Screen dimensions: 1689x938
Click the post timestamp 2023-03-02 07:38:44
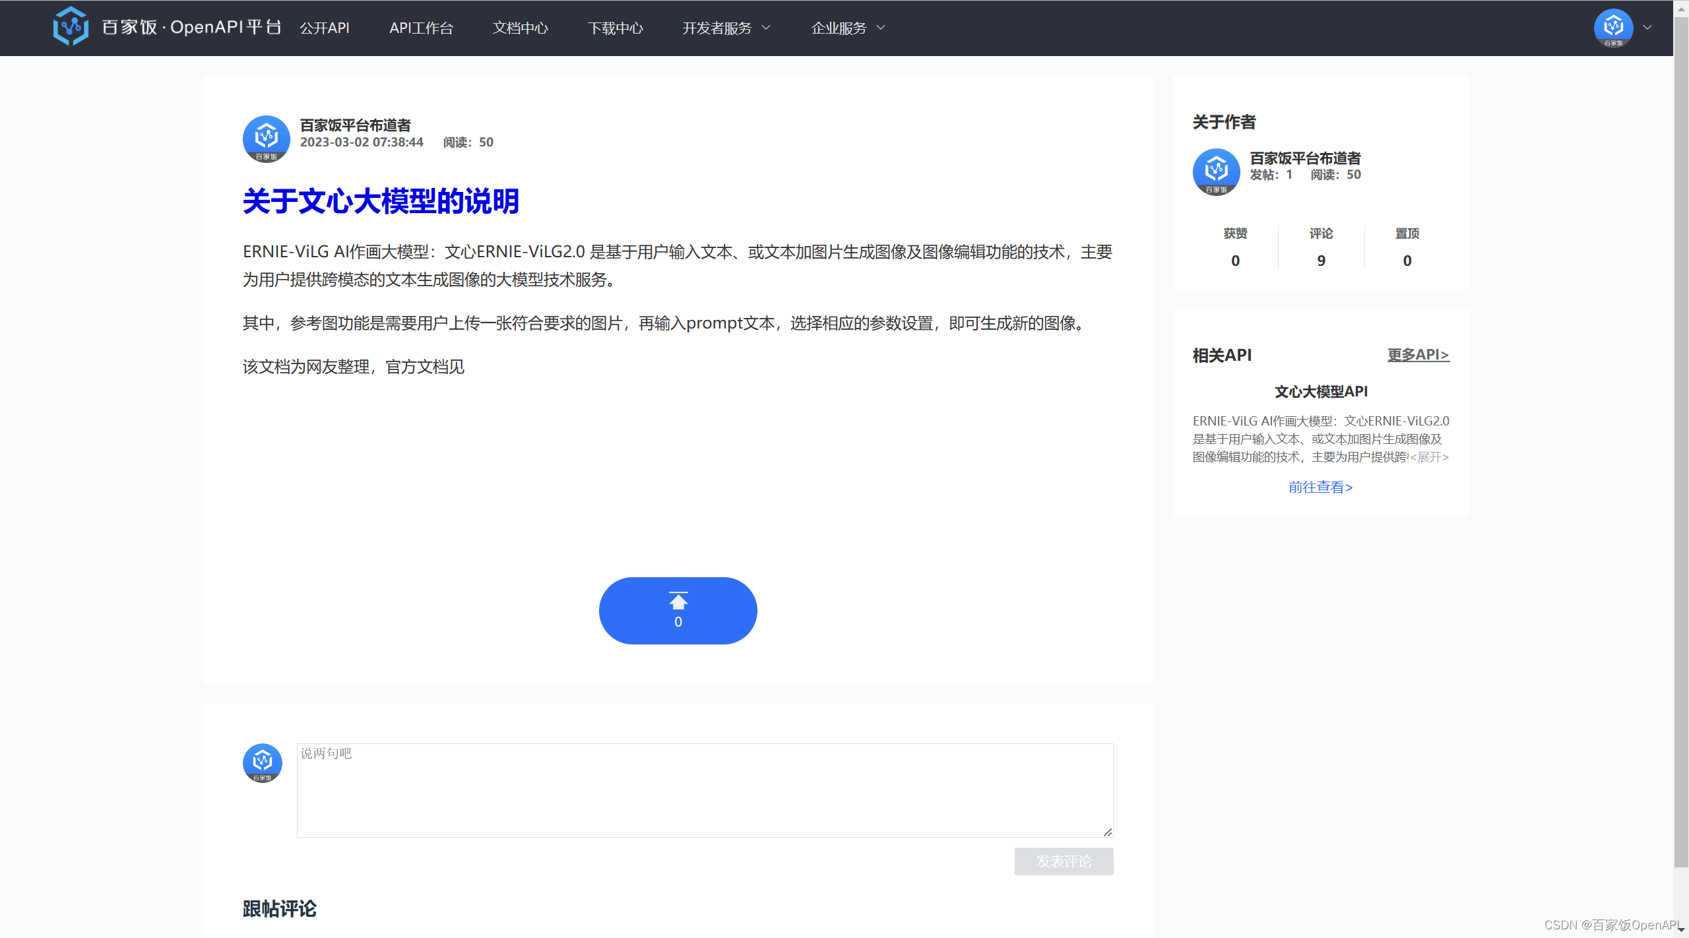(362, 142)
